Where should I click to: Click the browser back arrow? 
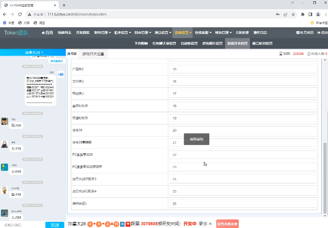4,14
